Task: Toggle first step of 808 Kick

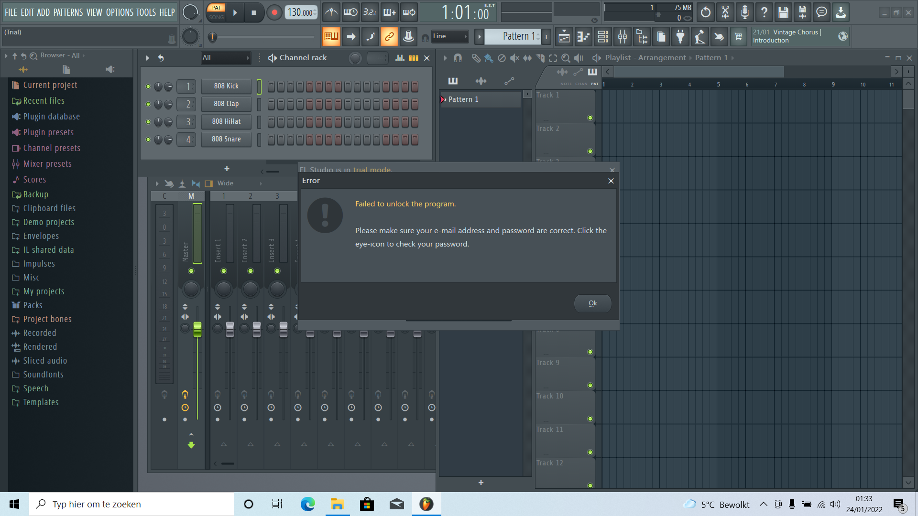Action: (271, 86)
